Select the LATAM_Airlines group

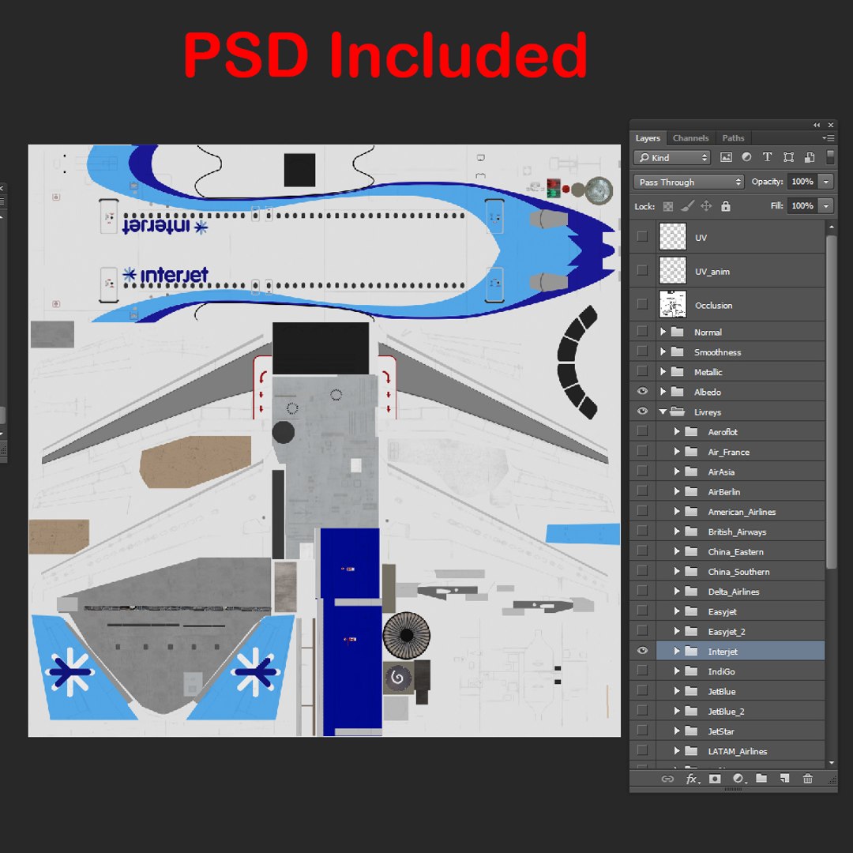pos(740,751)
